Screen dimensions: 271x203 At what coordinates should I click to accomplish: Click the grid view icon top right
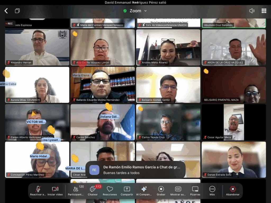pos(264,11)
